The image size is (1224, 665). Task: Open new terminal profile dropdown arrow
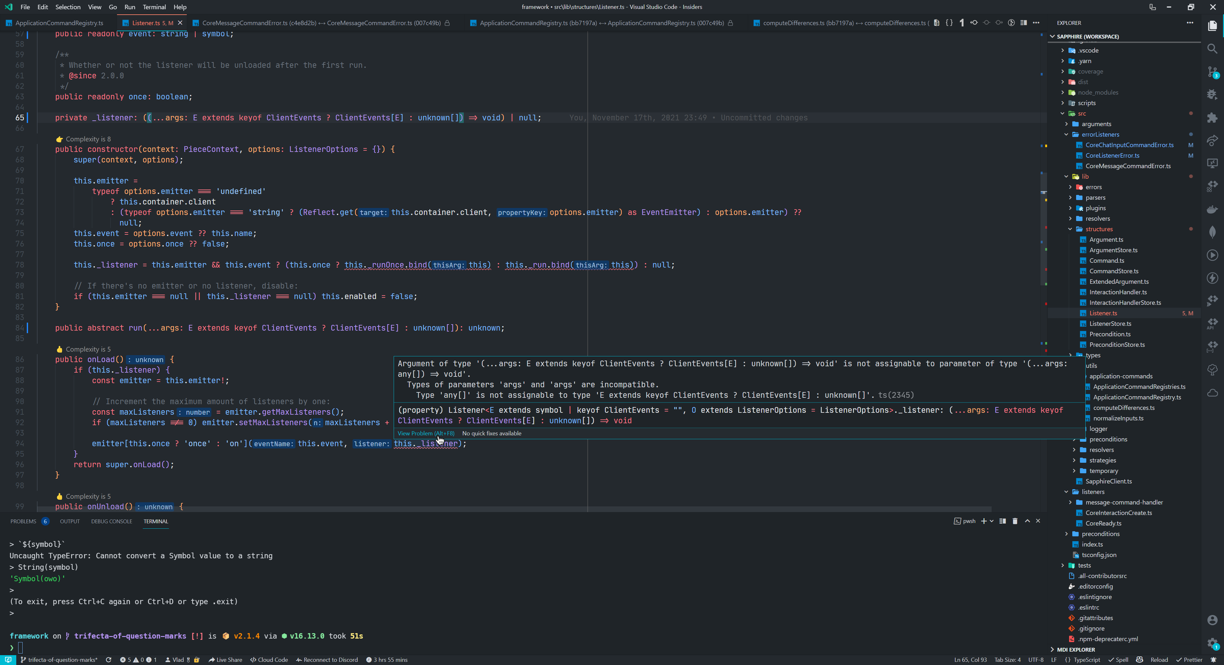[992, 521]
